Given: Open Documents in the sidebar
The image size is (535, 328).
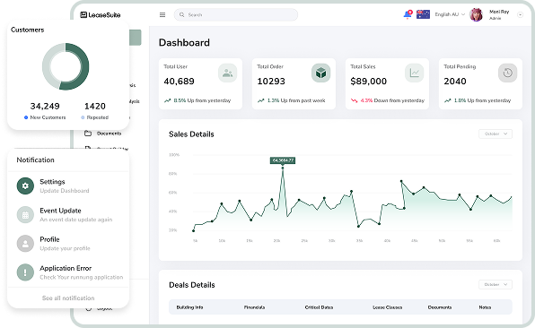Looking at the screenshot, I should point(109,134).
